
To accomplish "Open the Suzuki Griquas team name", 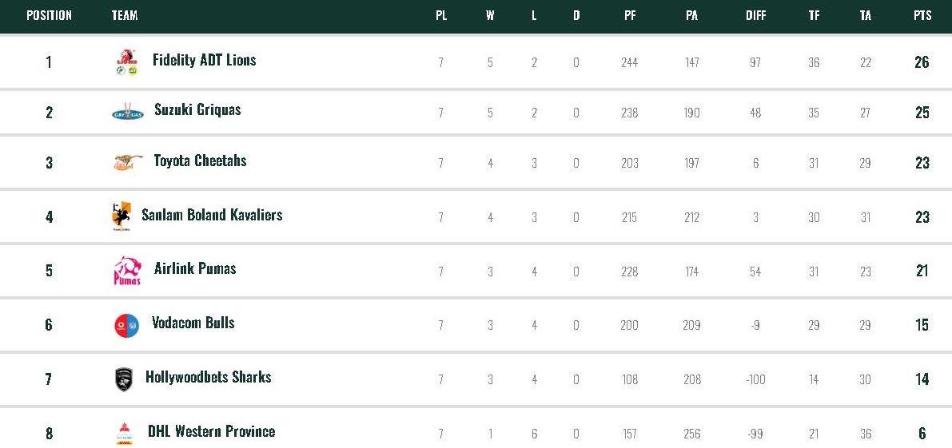I will tap(197, 109).
